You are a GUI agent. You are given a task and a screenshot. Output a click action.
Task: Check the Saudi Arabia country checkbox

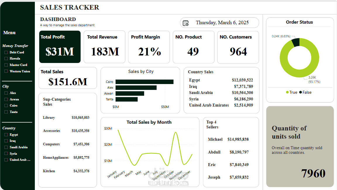(x=6, y=147)
